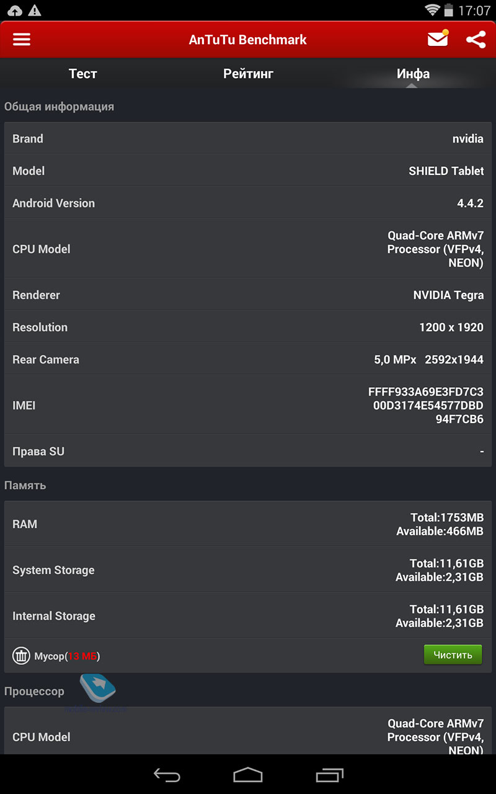This screenshot has width=496, height=794.
Task: Open the mail envelope notifications icon
Action: point(438,38)
